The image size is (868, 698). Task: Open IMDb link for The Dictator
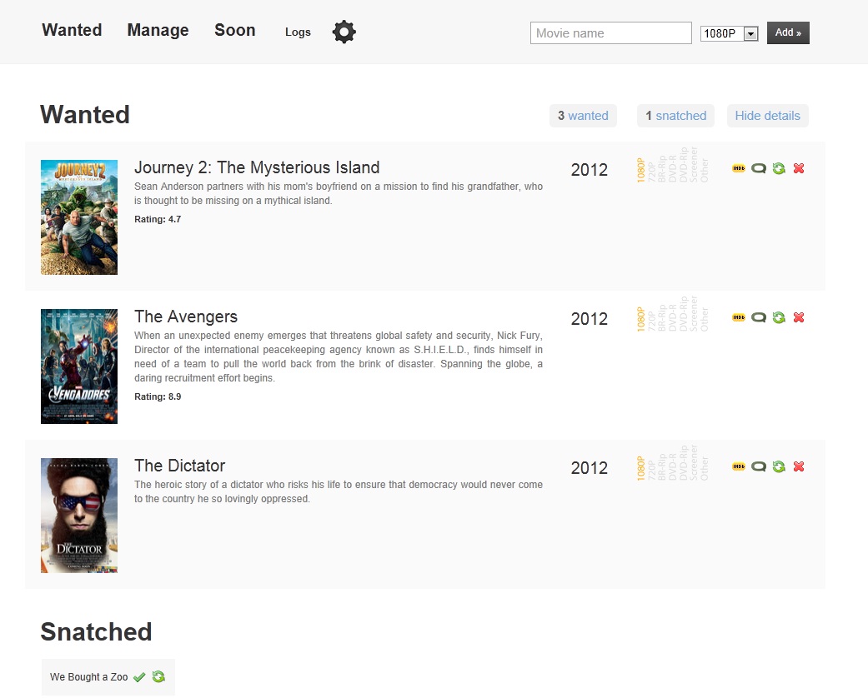click(738, 466)
